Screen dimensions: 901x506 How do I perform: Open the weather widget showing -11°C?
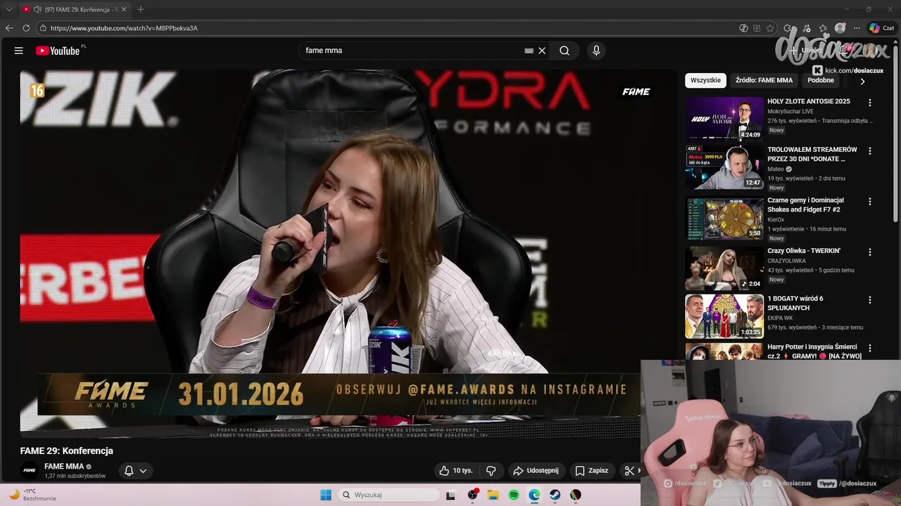point(32,495)
